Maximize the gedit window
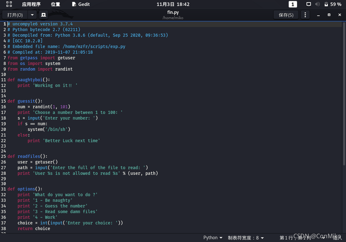Image resolution: width=346 pixels, height=242 pixels. 329,15
